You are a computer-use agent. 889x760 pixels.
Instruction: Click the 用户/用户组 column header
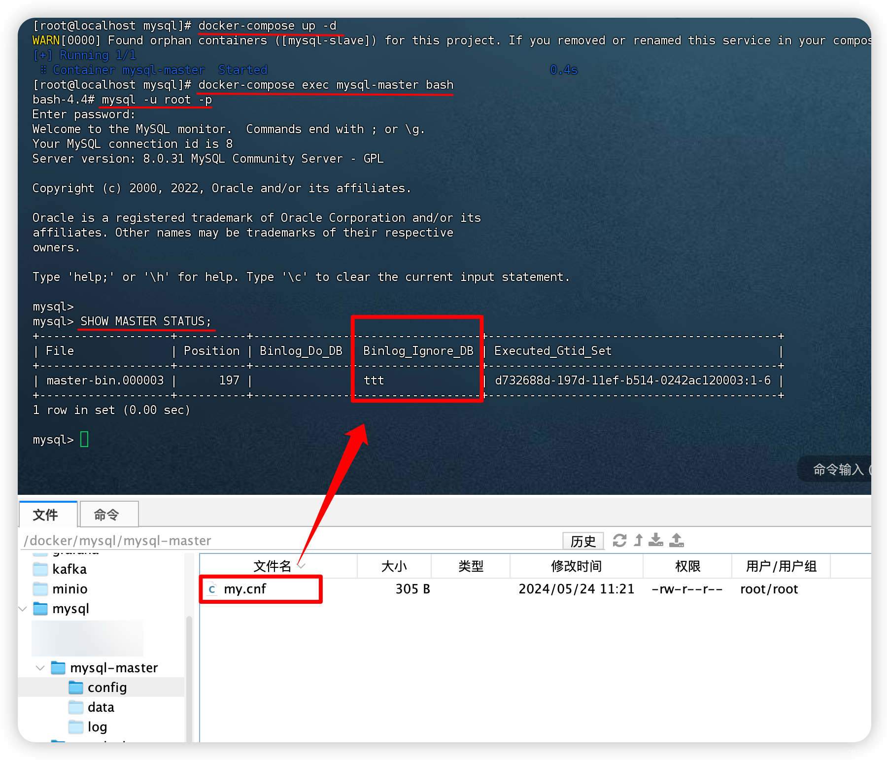pyautogui.click(x=781, y=566)
